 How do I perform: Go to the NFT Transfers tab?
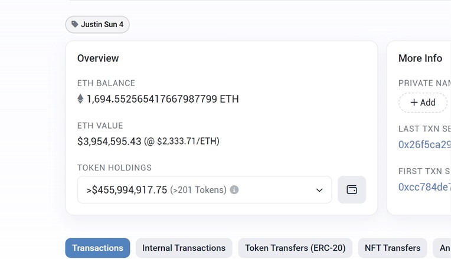pyautogui.click(x=393, y=248)
